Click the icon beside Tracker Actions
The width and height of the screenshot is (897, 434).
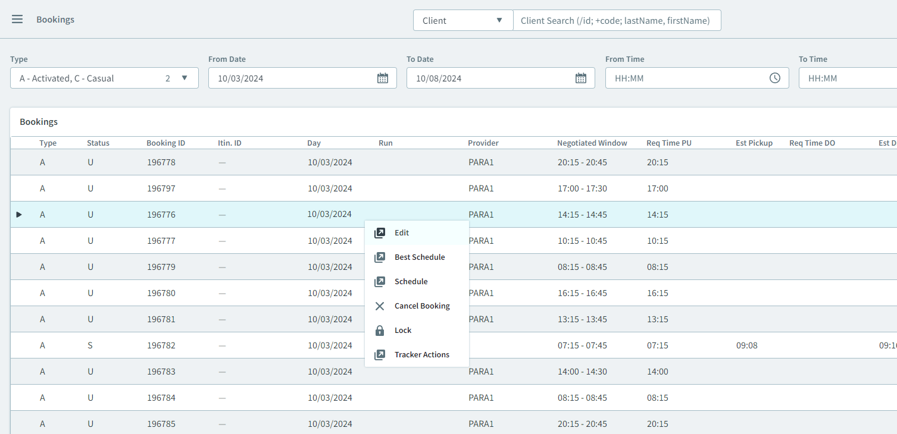pyautogui.click(x=380, y=354)
